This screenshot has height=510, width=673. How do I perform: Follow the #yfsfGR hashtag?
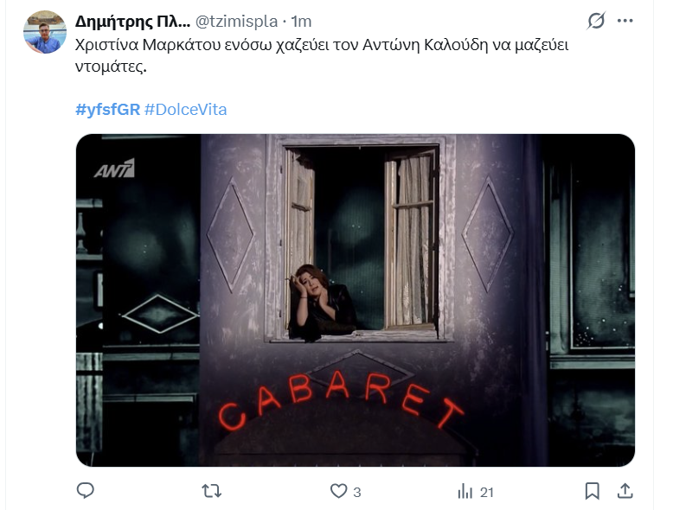[108, 110]
